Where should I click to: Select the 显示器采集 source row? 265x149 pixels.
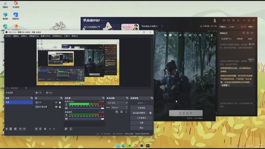(48, 107)
